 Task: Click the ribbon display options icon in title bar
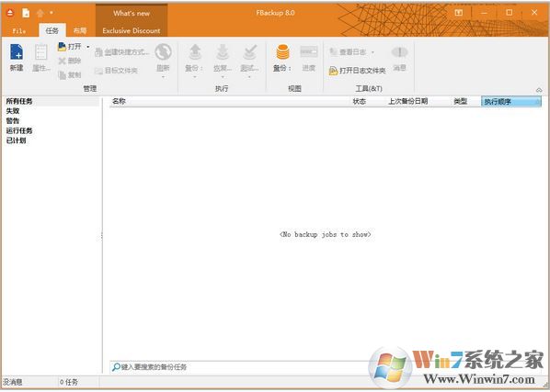[x=458, y=13]
